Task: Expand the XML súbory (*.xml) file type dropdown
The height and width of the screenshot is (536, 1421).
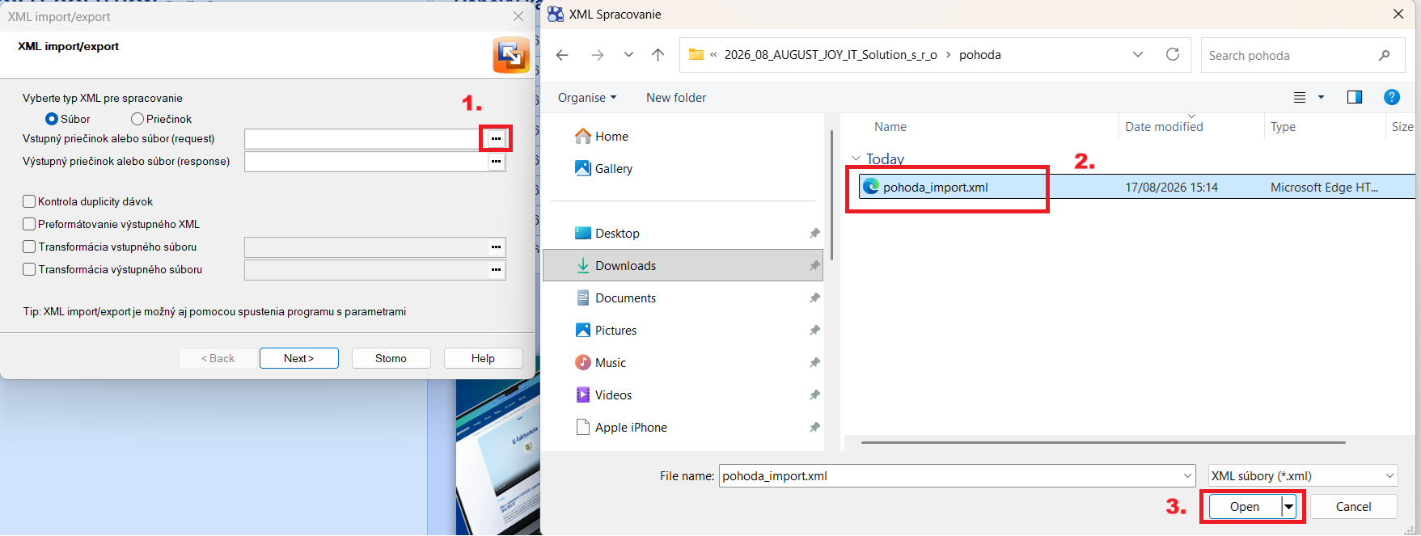Action: (1302, 475)
